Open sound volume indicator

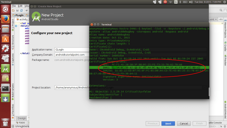(191, 2)
